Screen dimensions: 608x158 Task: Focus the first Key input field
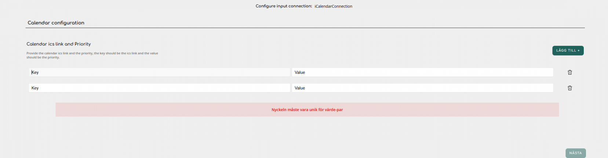pos(159,72)
